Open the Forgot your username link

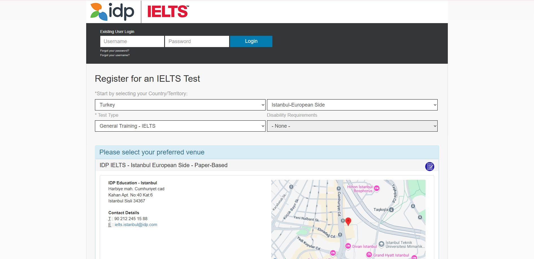115,55
